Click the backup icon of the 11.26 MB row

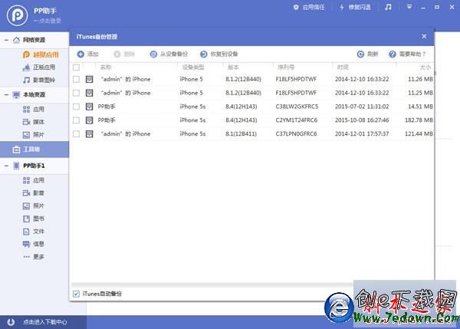pos(89,79)
